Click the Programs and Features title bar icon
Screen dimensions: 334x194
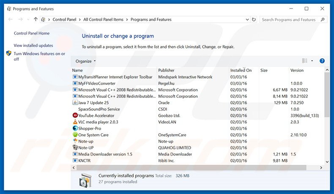(x=9, y=9)
